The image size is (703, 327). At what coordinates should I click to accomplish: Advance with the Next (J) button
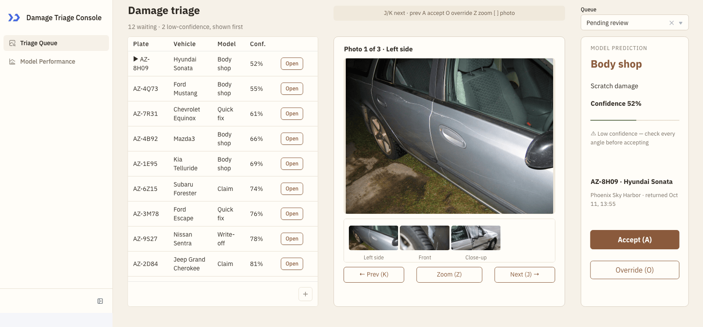click(525, 275)
